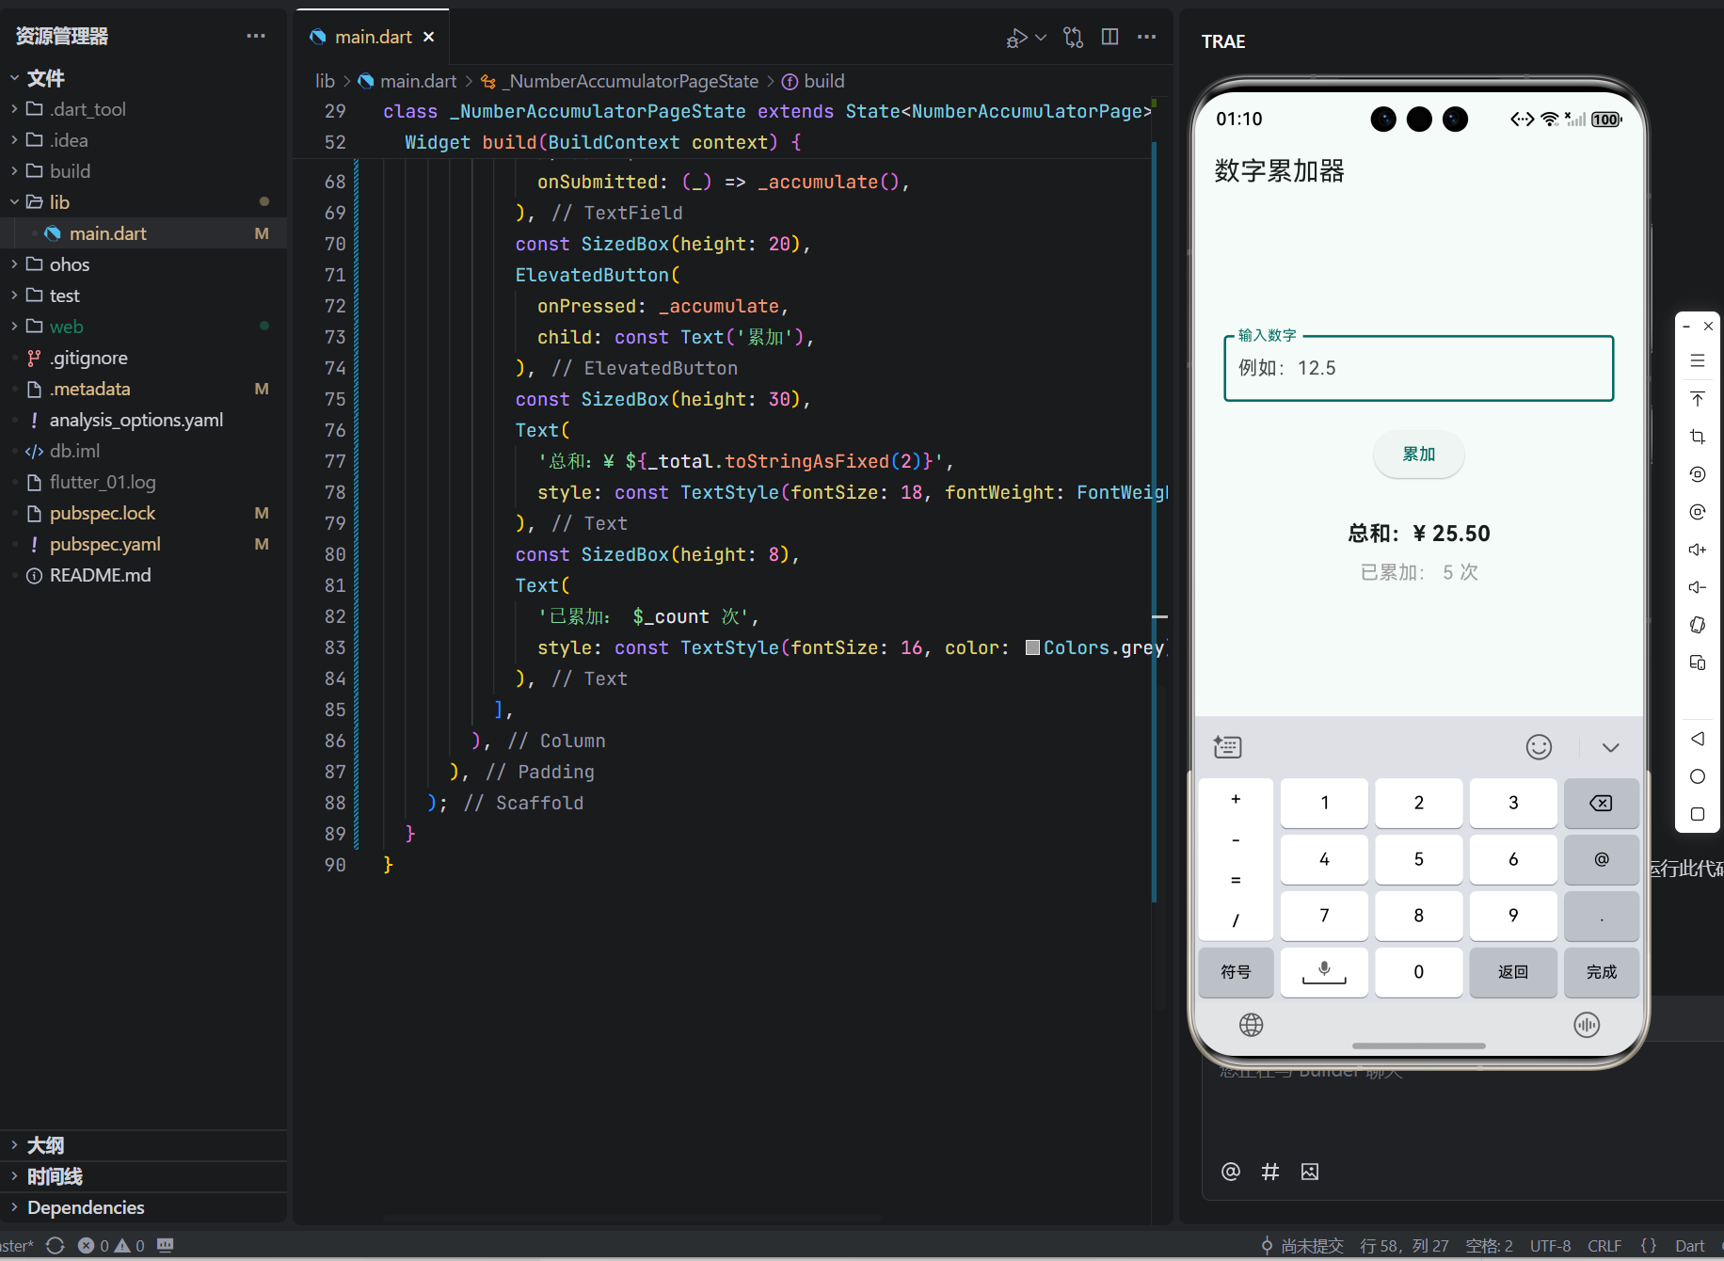This screenshot has height=1261, width=1724.
Task: Click emulator back triangle button
Action: click(1698, 739)
